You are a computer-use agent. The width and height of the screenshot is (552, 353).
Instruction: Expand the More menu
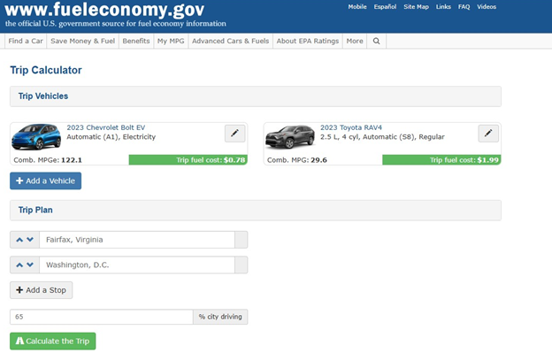coord(355,42)
